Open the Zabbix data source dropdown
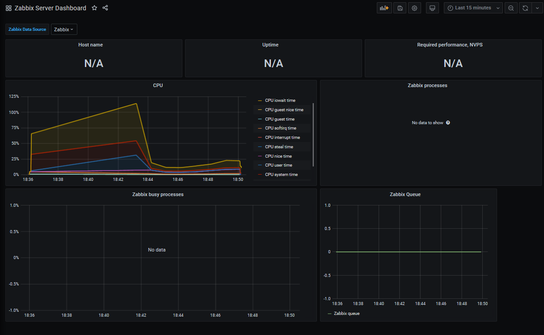Viewport: 544px width, 335px height. click(64, 29)
